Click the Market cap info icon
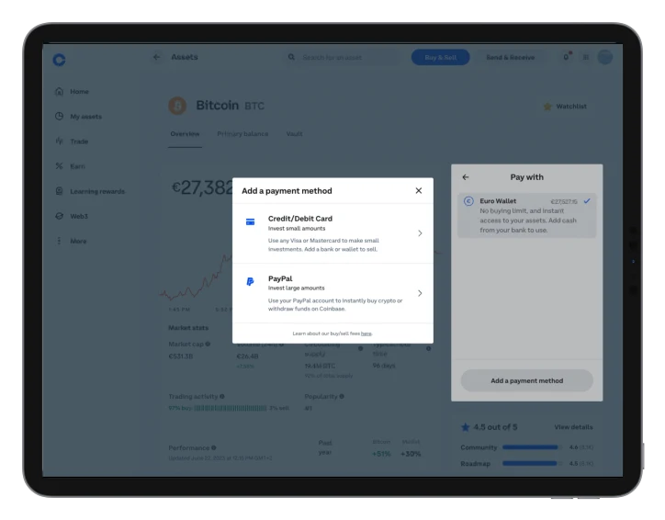 (208, 344)
